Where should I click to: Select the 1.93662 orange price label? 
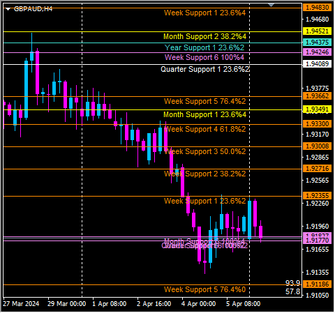[317, 96]
